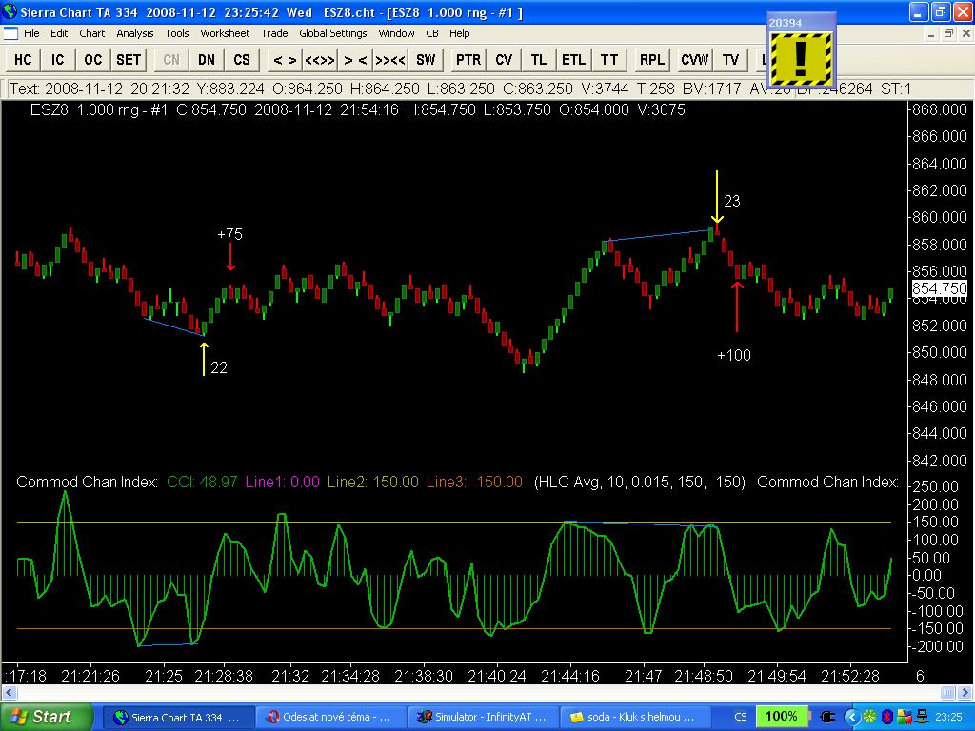The height and width of the screenshot is (731, 975).
Task: Open the Windows Start button
Action: coord(46,717)
